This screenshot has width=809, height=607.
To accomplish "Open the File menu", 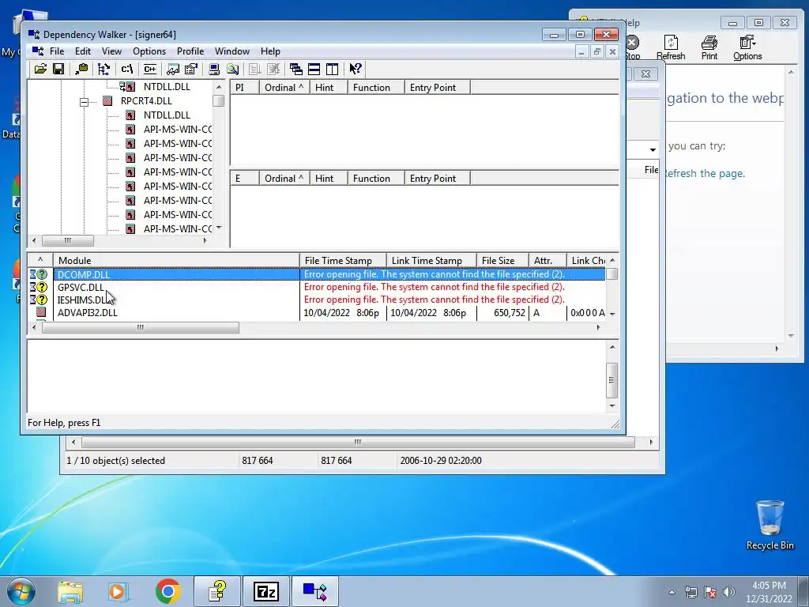I will pos(57,51).
